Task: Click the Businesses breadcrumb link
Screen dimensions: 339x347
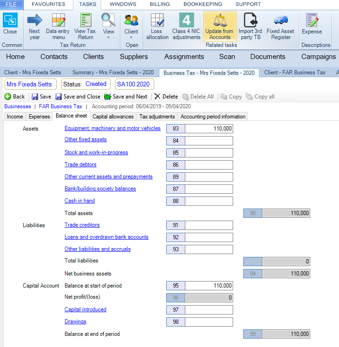Action: point(18,106)
